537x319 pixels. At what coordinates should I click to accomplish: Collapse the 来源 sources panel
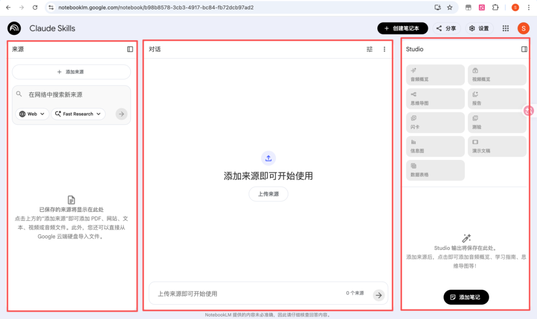click(x=130, y=49)
